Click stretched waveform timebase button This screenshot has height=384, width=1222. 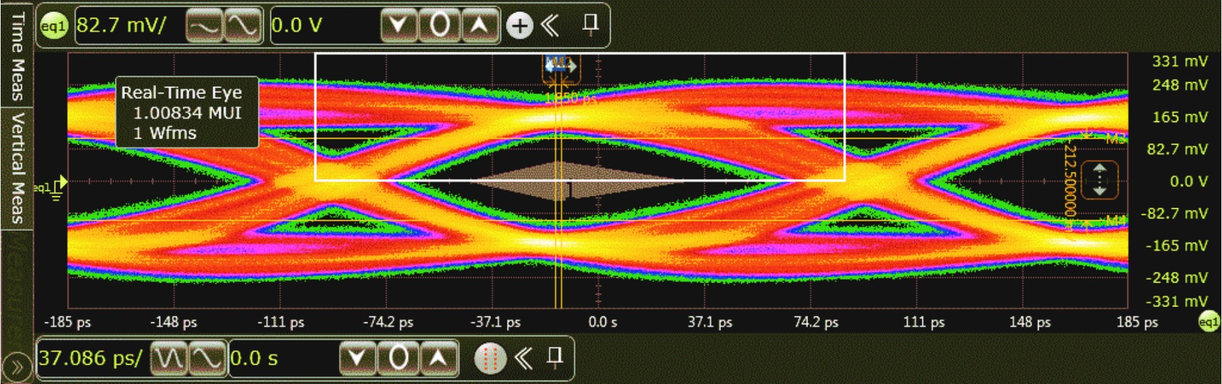tap(207, 358)
